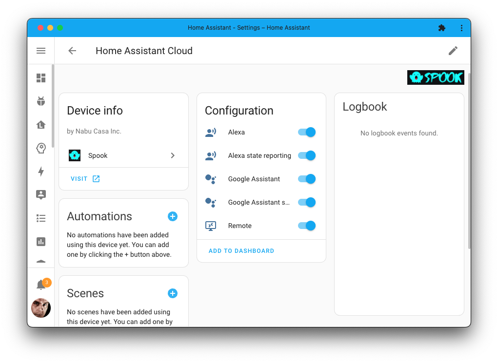Click ADD TO DASHBOARD
This screenshot has height=363, width=498.
(241, 250)
